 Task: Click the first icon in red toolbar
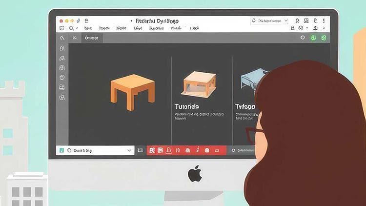[x=152, y=150]
